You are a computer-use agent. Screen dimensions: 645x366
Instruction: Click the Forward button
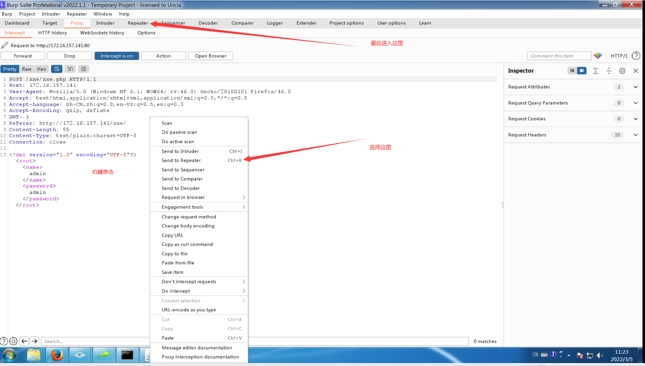pos(23,55)
